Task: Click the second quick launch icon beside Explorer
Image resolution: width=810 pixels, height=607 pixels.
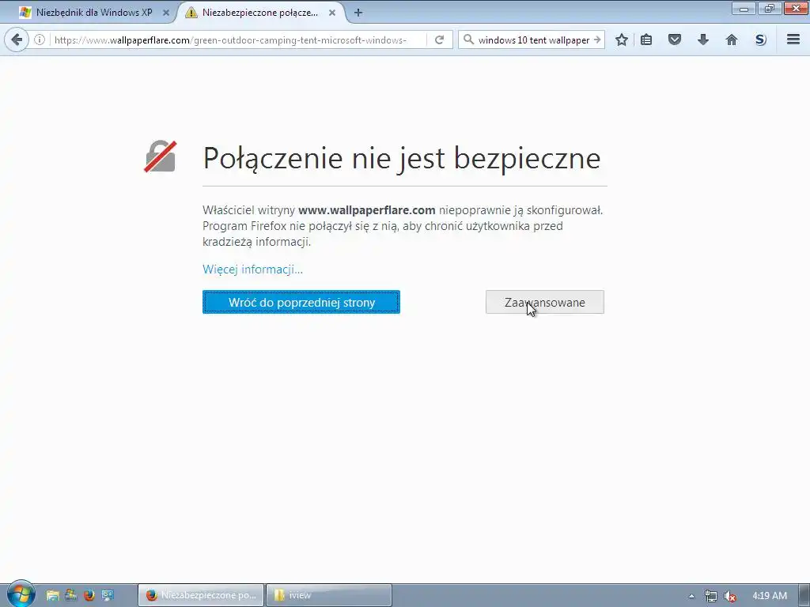Action: point(70,595)
